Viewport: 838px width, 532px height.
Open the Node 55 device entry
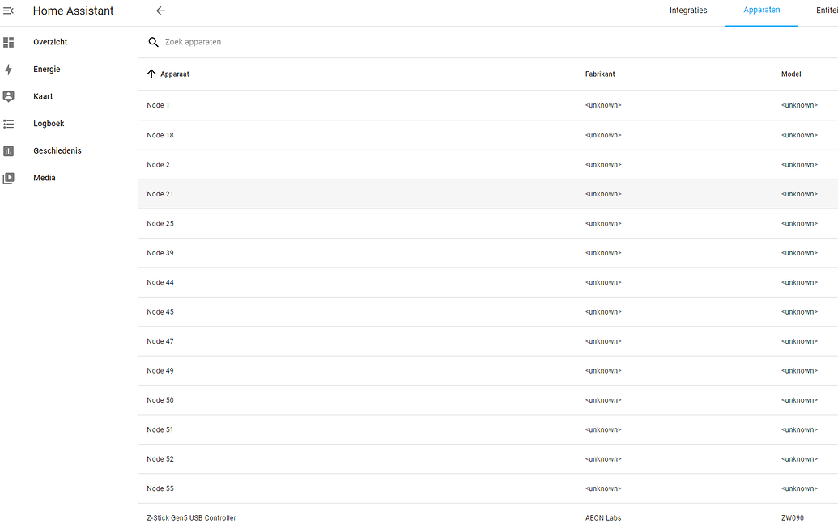pyautogui.click(x=159, y=488)
